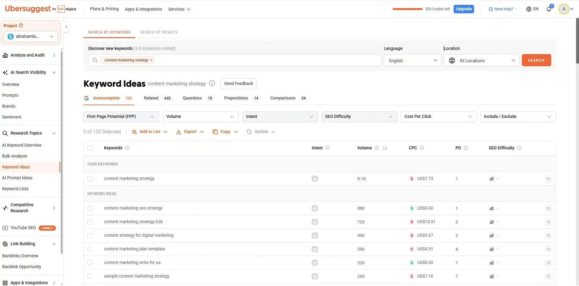The image size is (579, 286).
Task: Check content marketing write for us checkbox
Action: coord(90,263)
